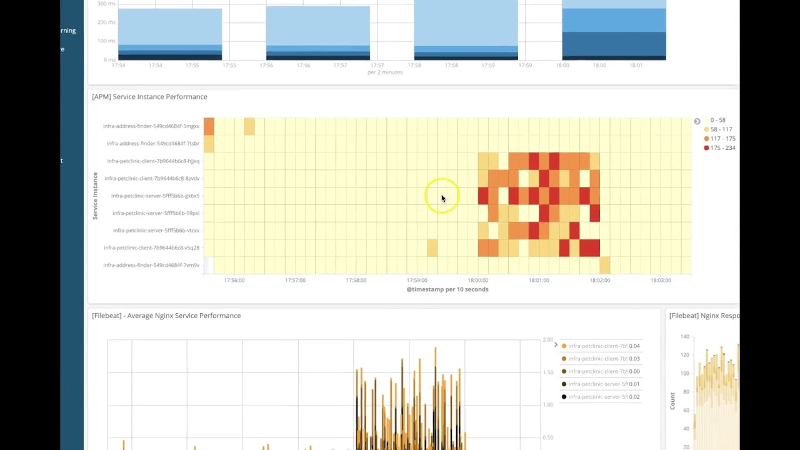Select the 117 - 175 legend color dot

[x=706, y=139]
